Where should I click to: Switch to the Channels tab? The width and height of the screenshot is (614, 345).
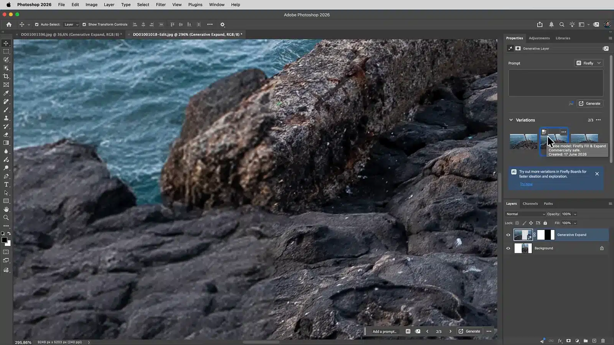coord(530,204)
